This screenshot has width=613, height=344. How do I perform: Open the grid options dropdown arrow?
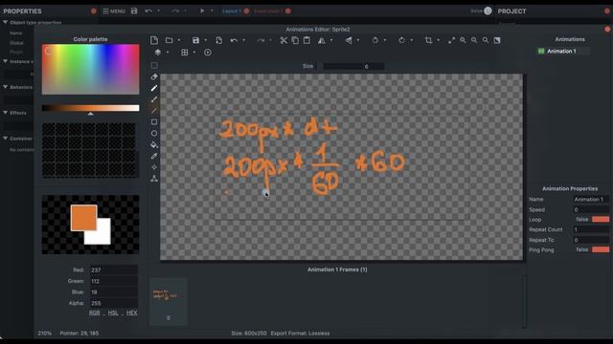tap(194, 53)
